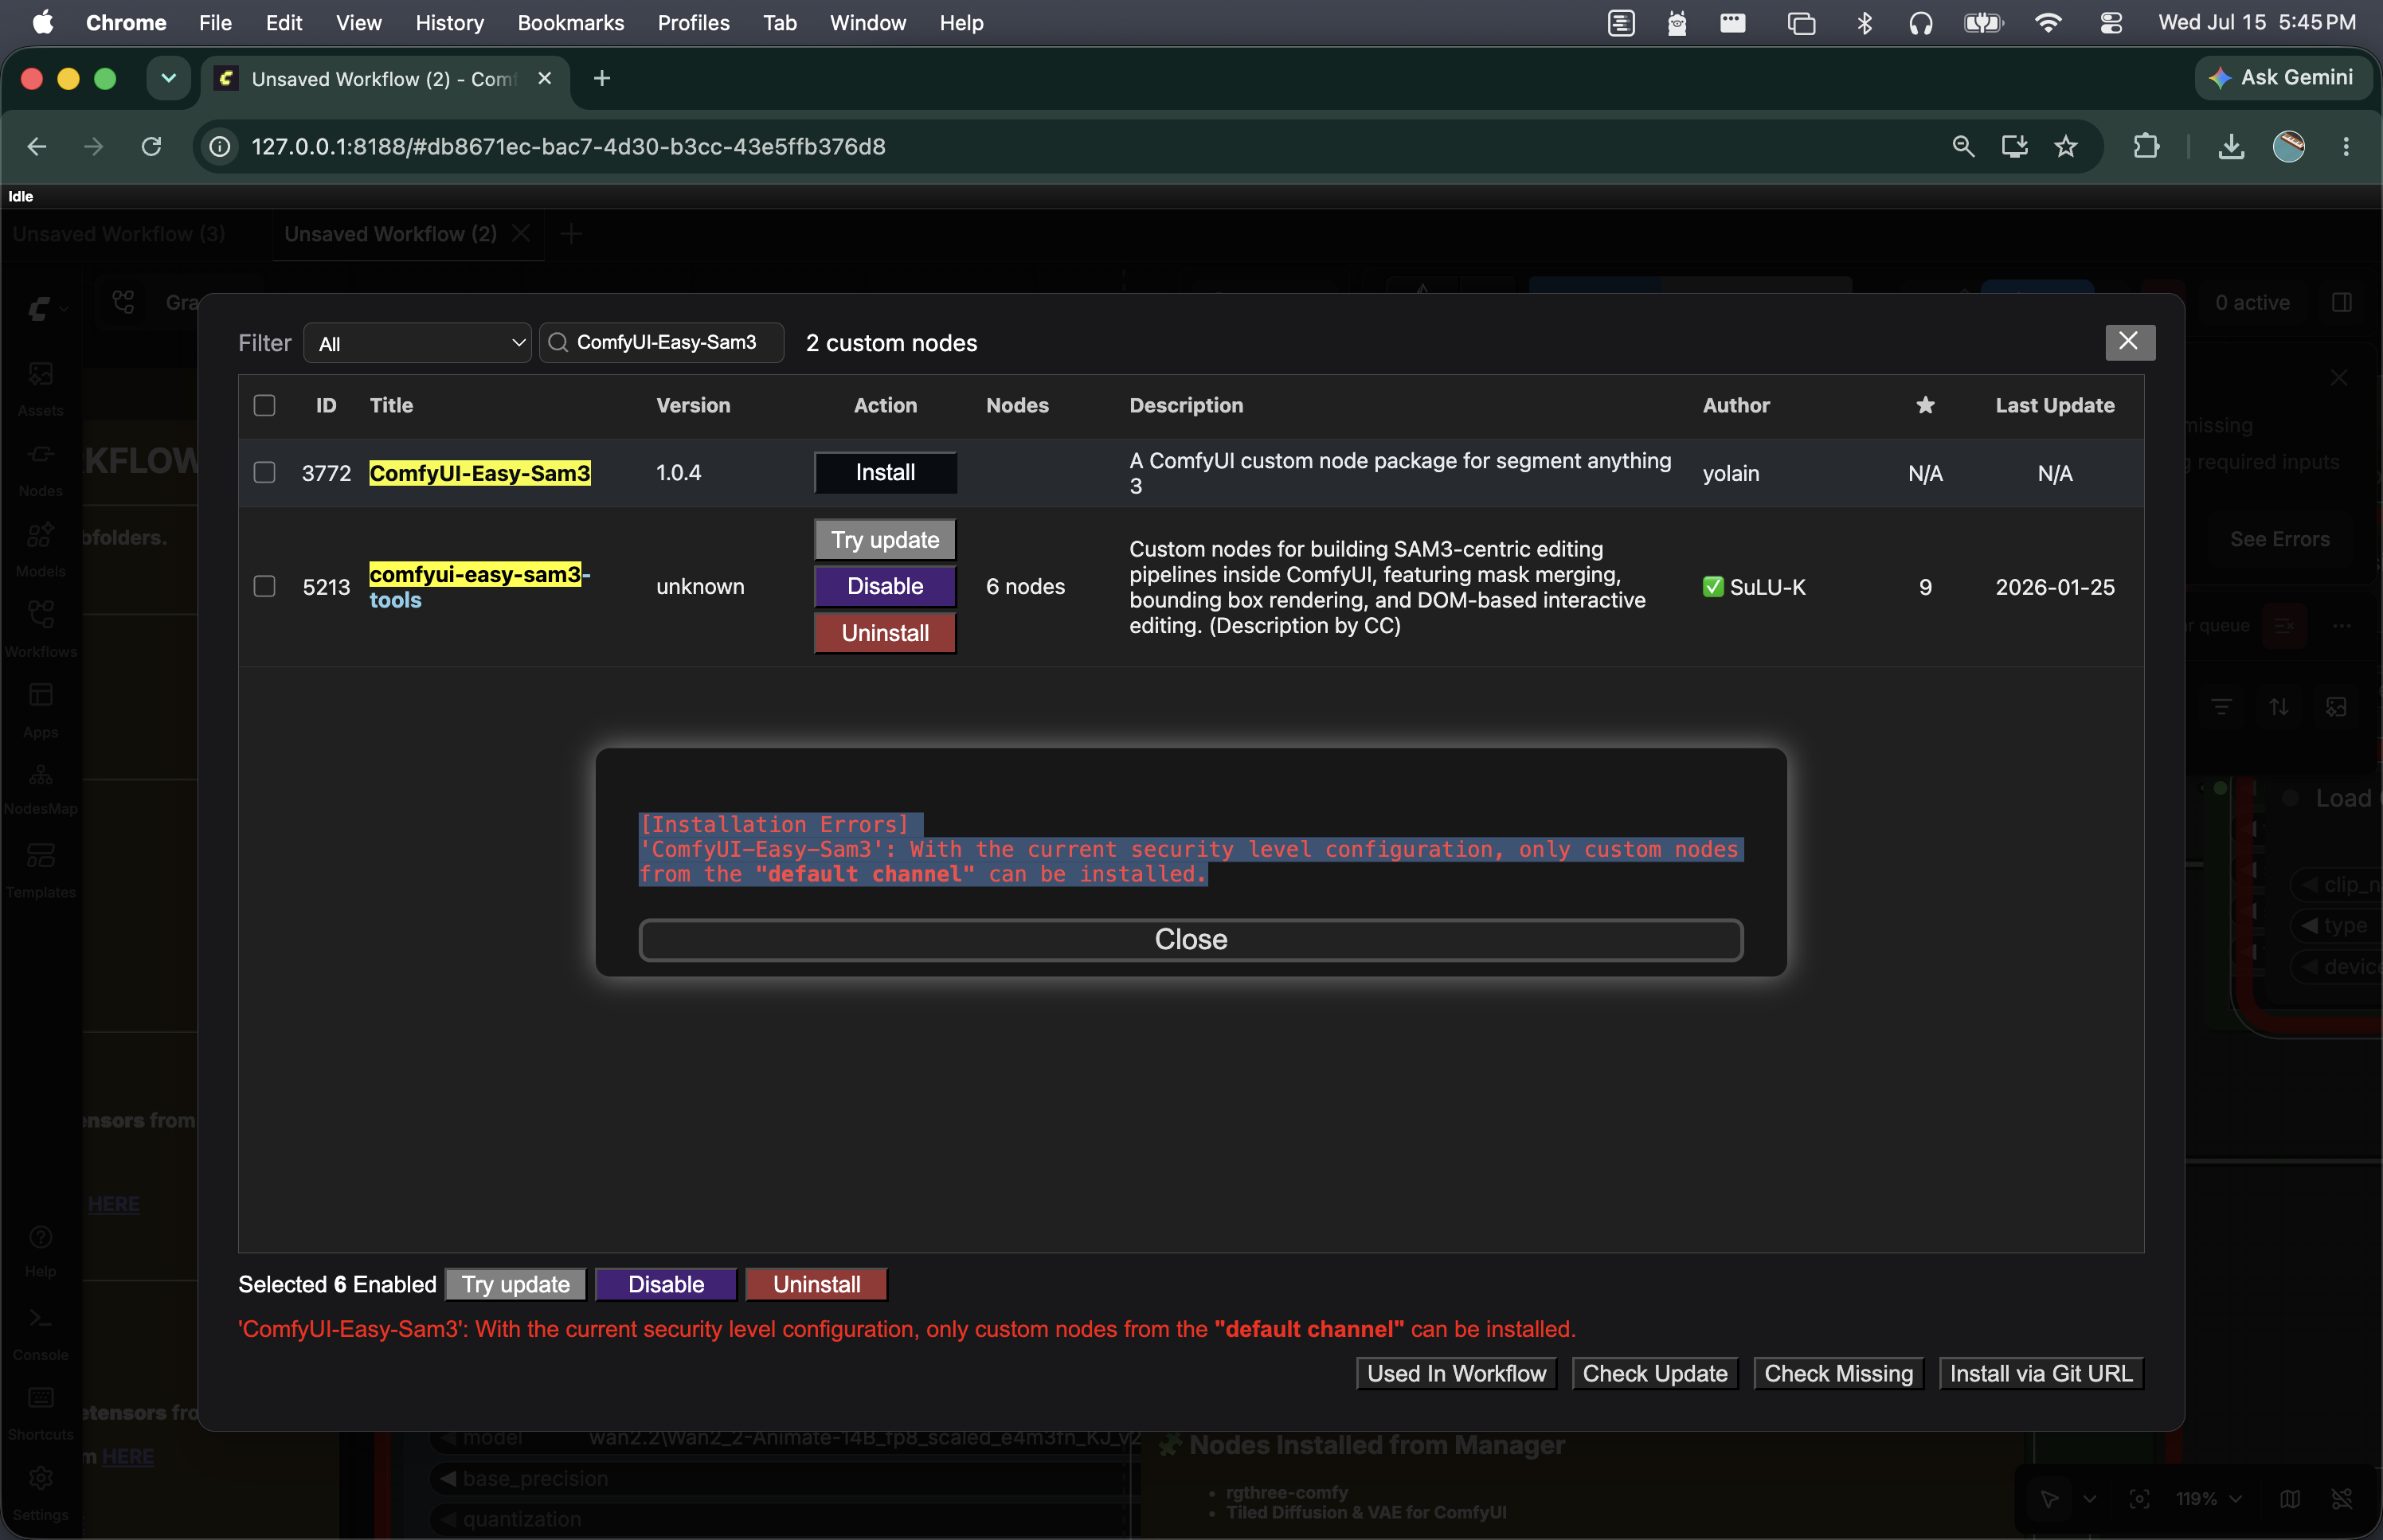The width and height of the screenshot is (2383, 1540).
Task: Click Try update in the comfyui-easy-sam3-tools row
Action: pos(885,540)
